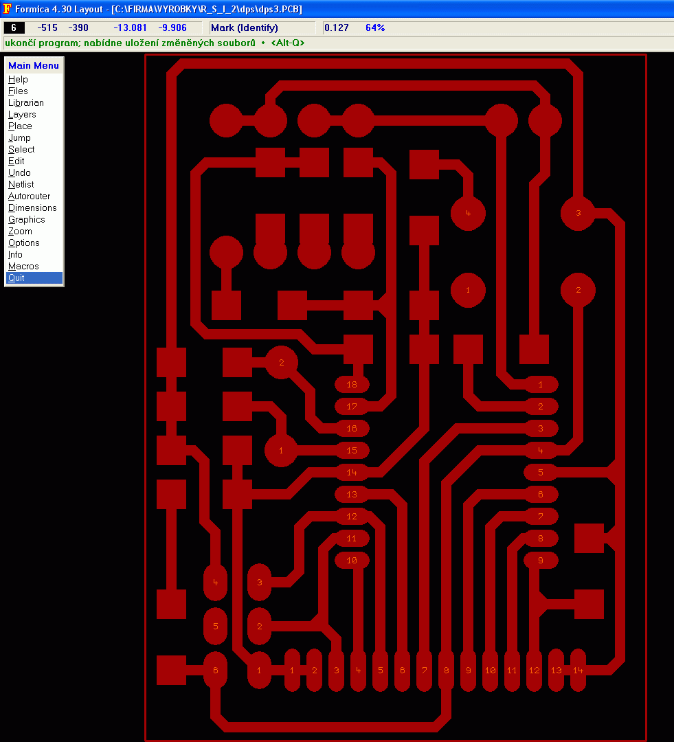Open the Netlist menu entry
This screenshot has width=674, height=742.
(x=21, y=185)
